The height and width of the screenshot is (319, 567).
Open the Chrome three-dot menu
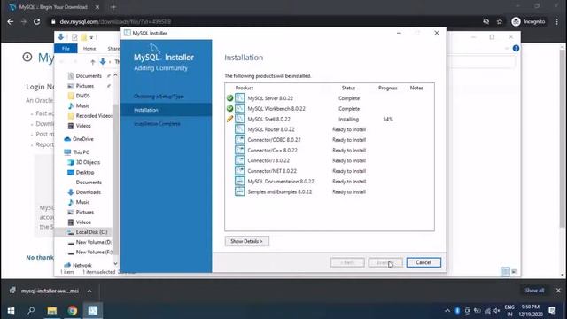[557, 21]
